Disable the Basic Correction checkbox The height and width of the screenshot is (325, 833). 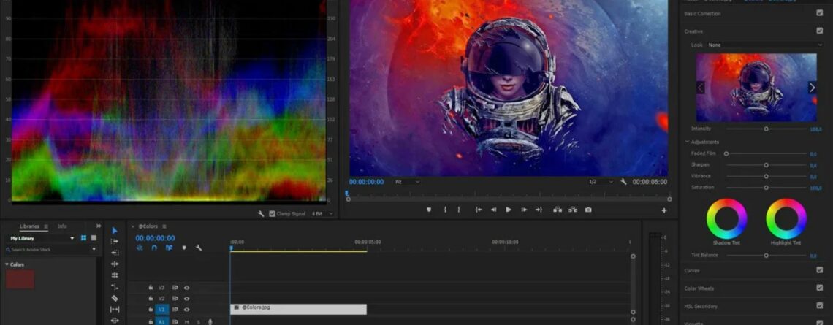coord(819,13)
